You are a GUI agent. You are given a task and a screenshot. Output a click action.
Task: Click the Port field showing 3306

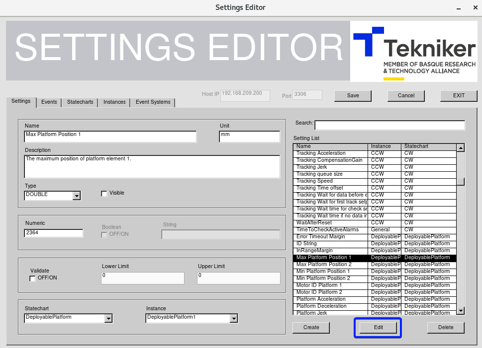(307, 94)
